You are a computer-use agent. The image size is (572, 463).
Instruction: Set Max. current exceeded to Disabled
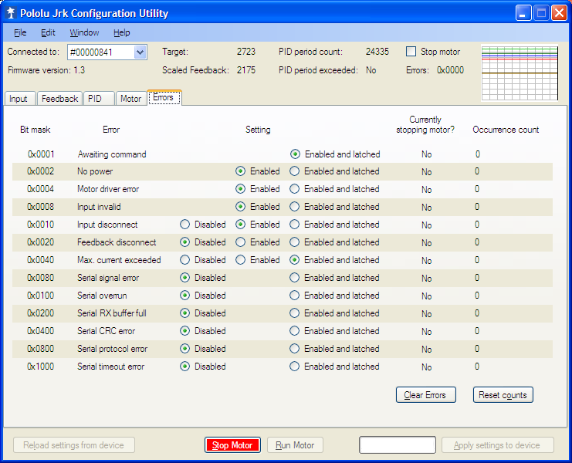click(185, 260)
